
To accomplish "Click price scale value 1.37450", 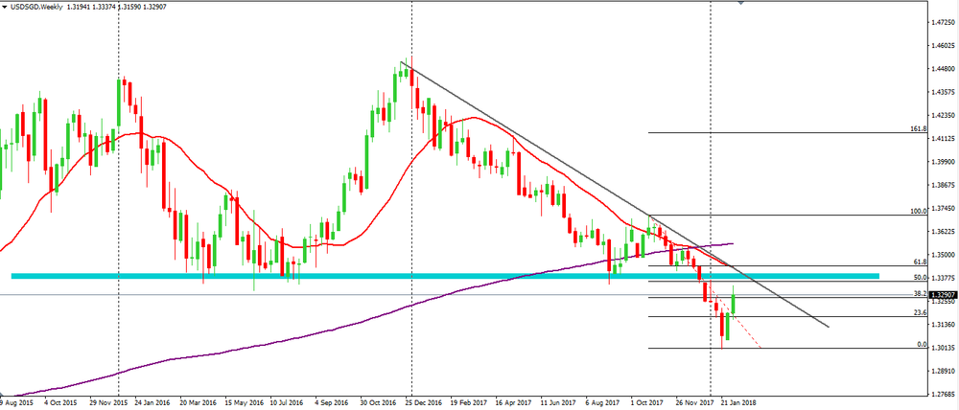I will pyautogui.click(x=944, y=209).
